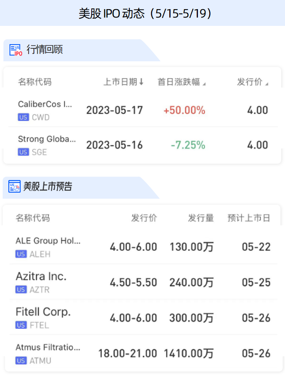Click the US badge next to ATMU

(21, 360)
